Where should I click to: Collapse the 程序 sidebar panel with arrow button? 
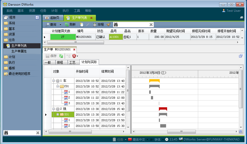tap(37, 18)
